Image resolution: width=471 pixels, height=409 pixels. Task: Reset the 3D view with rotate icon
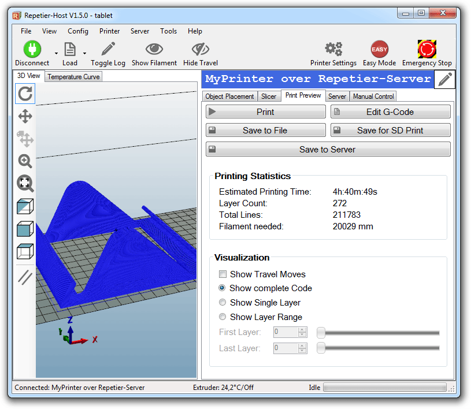point(25,94)
